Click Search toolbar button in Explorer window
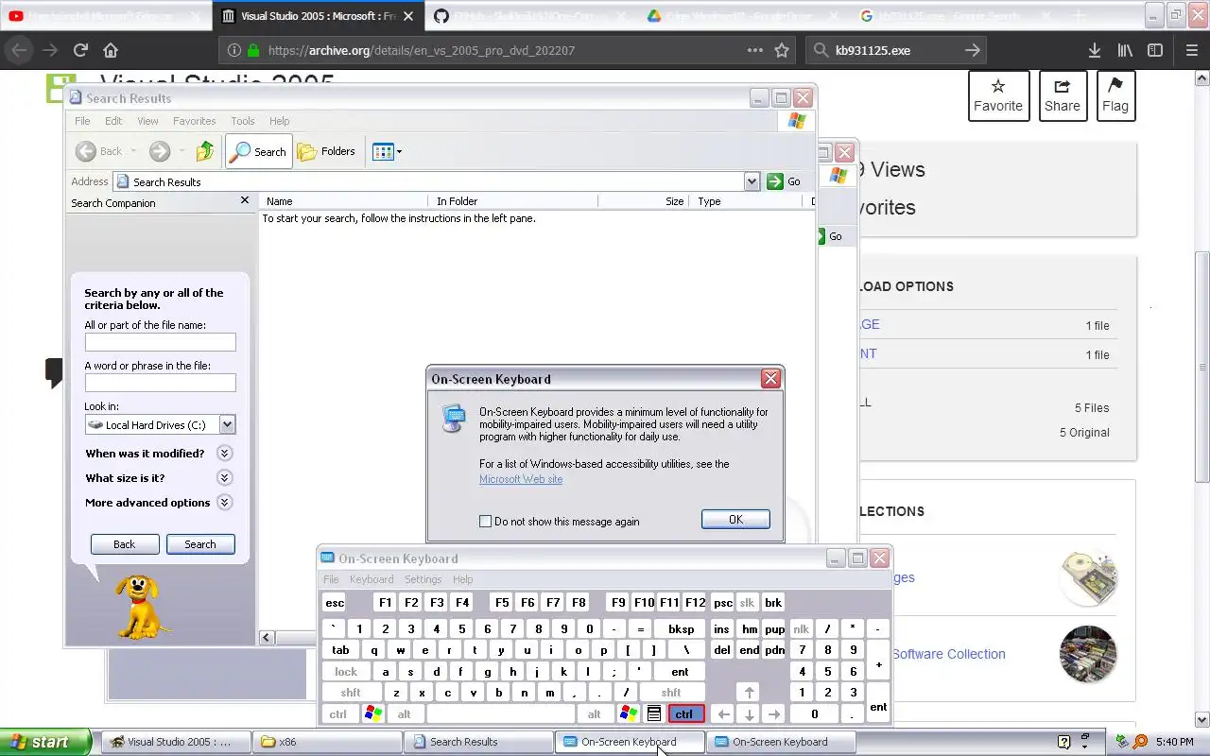1210x756 pixels. (x=259, y=151)
